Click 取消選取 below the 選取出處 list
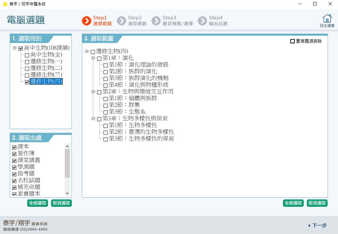Screen dimensions: 338x234 point(61,203)
